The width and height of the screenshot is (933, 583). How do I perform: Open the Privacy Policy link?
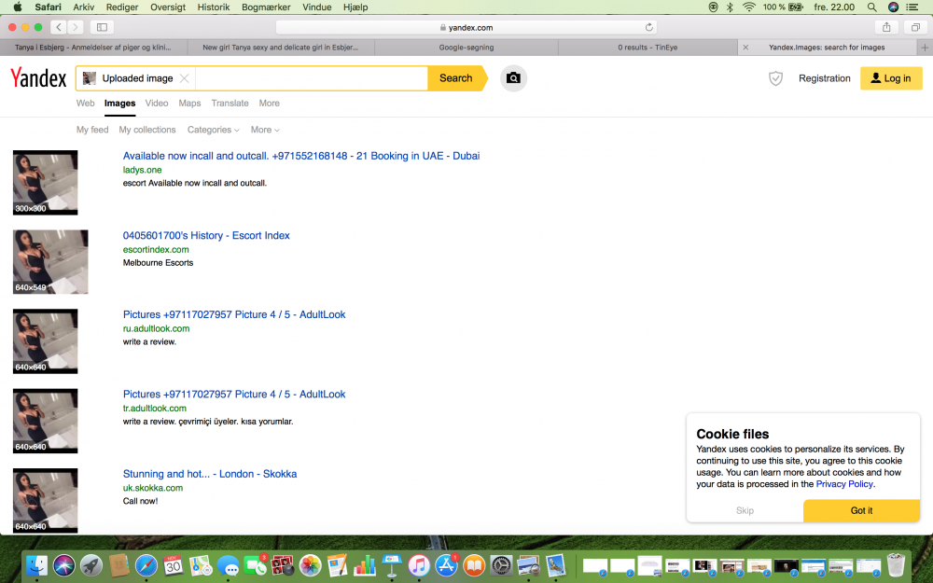(844, 483)
